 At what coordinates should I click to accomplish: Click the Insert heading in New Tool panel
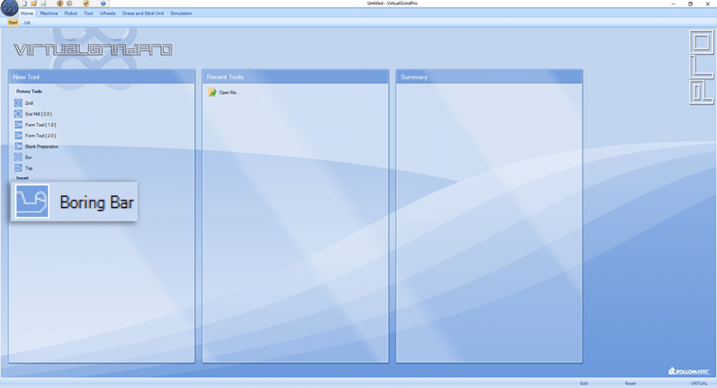(22, 178)
